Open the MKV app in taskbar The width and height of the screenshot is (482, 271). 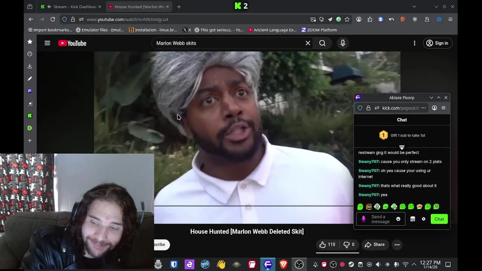[x=205, y=265]
